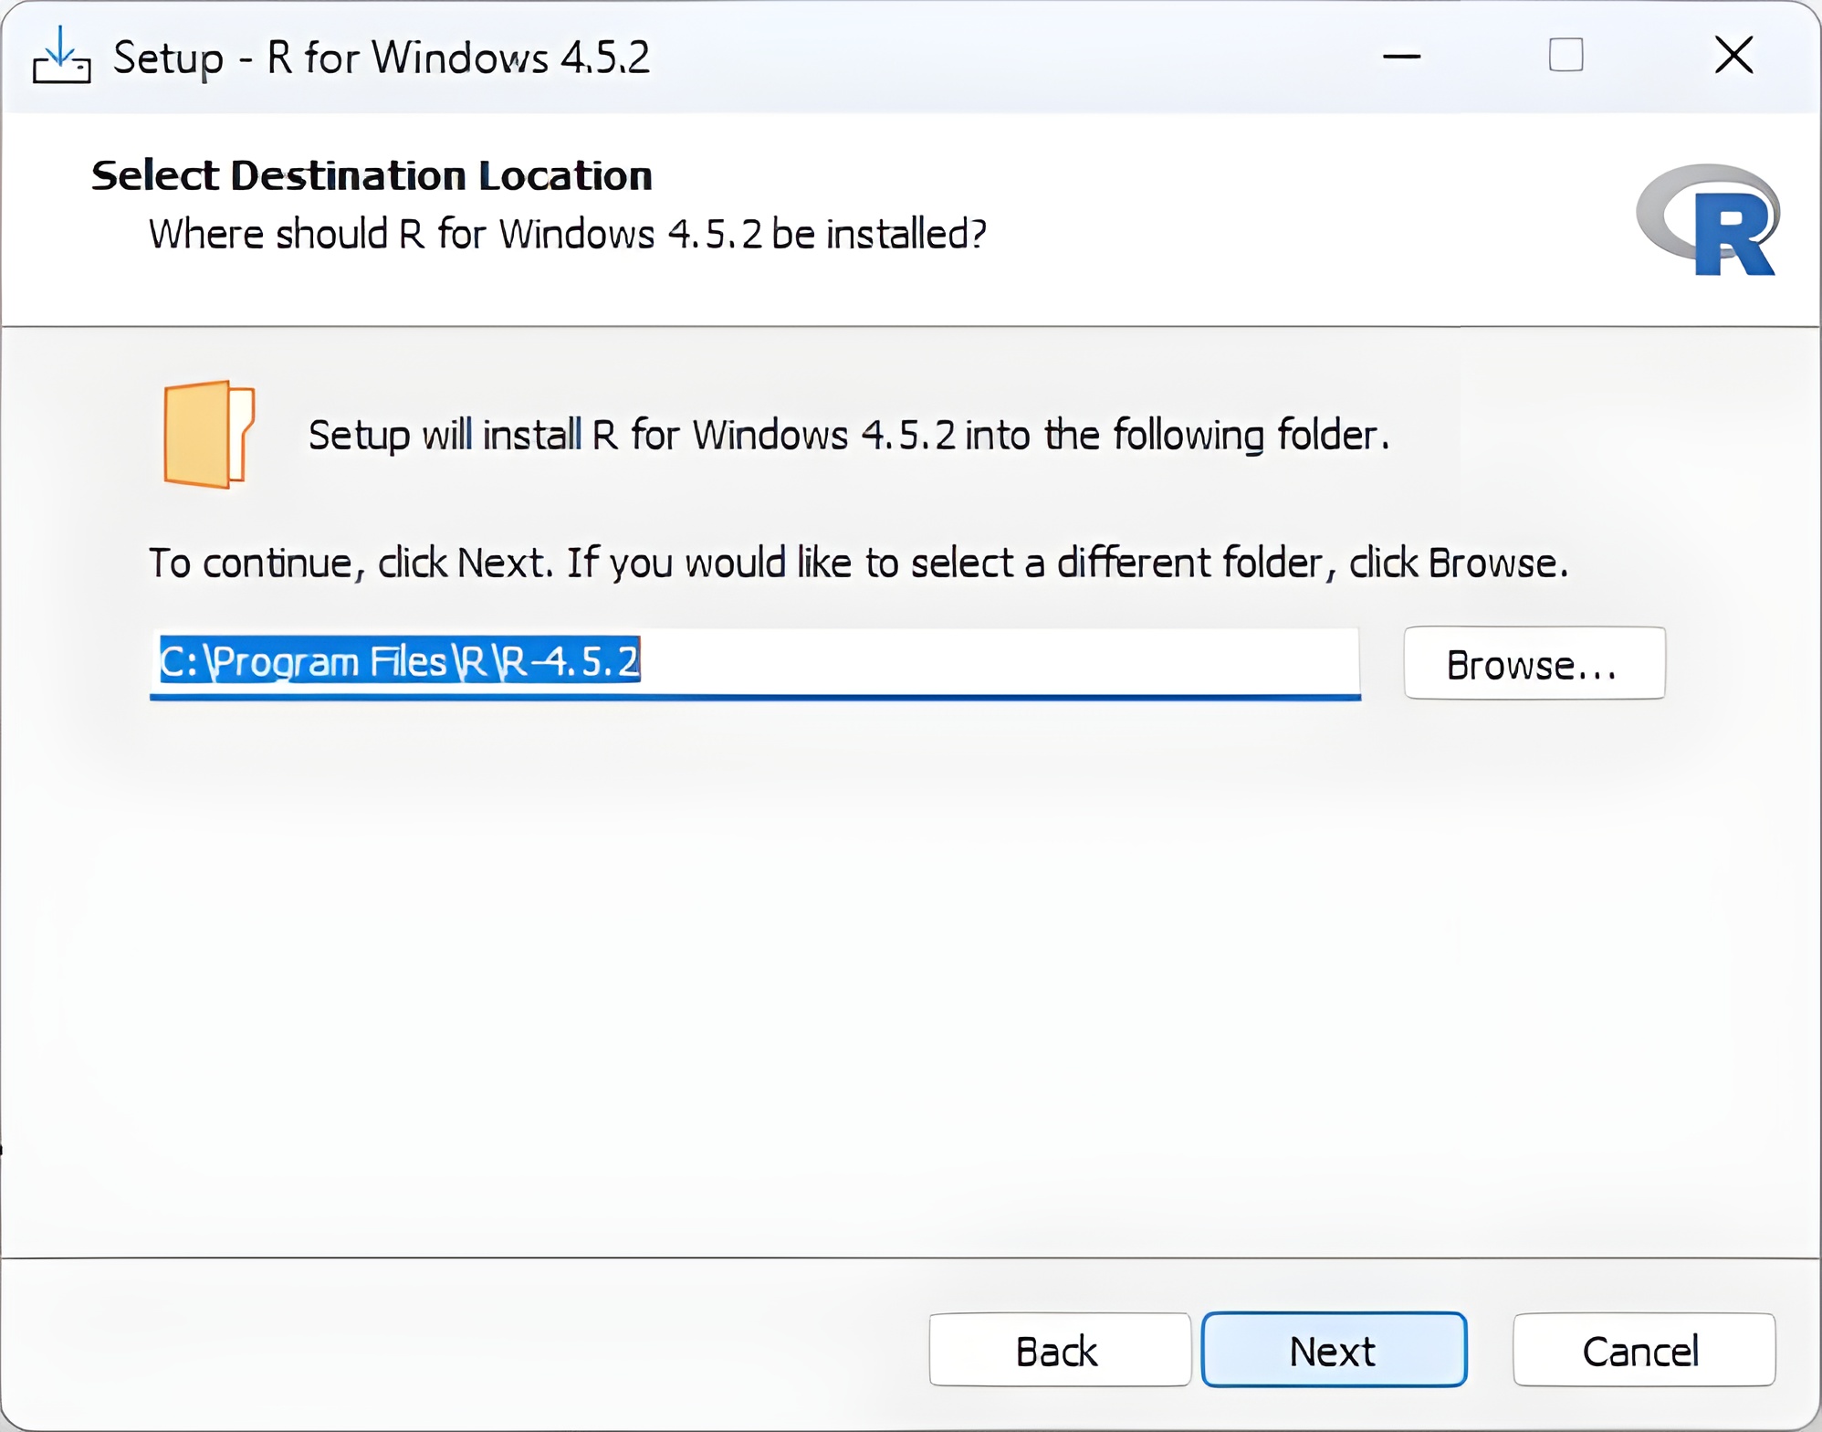The height and width of the screenshot is (1432, 1822).
Task: Click the empty right part of the destination field
Action: (x=1004, y=661)
